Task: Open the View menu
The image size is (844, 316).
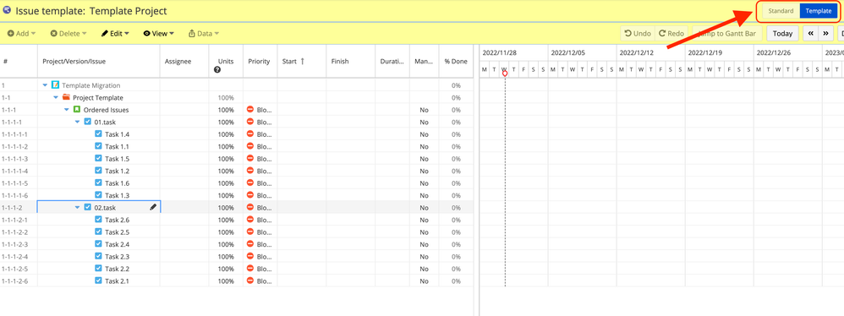Action: pos(158,33)
